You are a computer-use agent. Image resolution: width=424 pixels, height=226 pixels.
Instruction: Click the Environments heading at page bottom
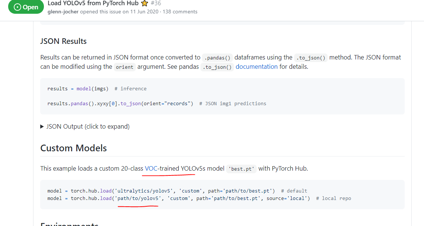click(x=69, y=225)
